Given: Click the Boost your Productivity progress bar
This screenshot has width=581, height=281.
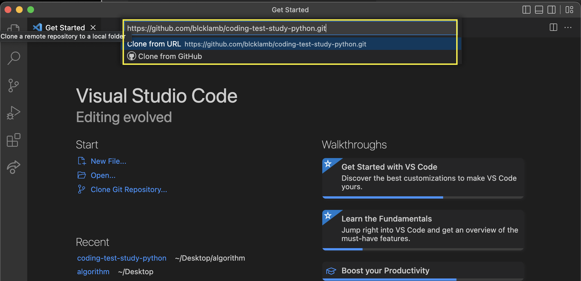Looking at the screenshot, I should (x=423, y=280).
